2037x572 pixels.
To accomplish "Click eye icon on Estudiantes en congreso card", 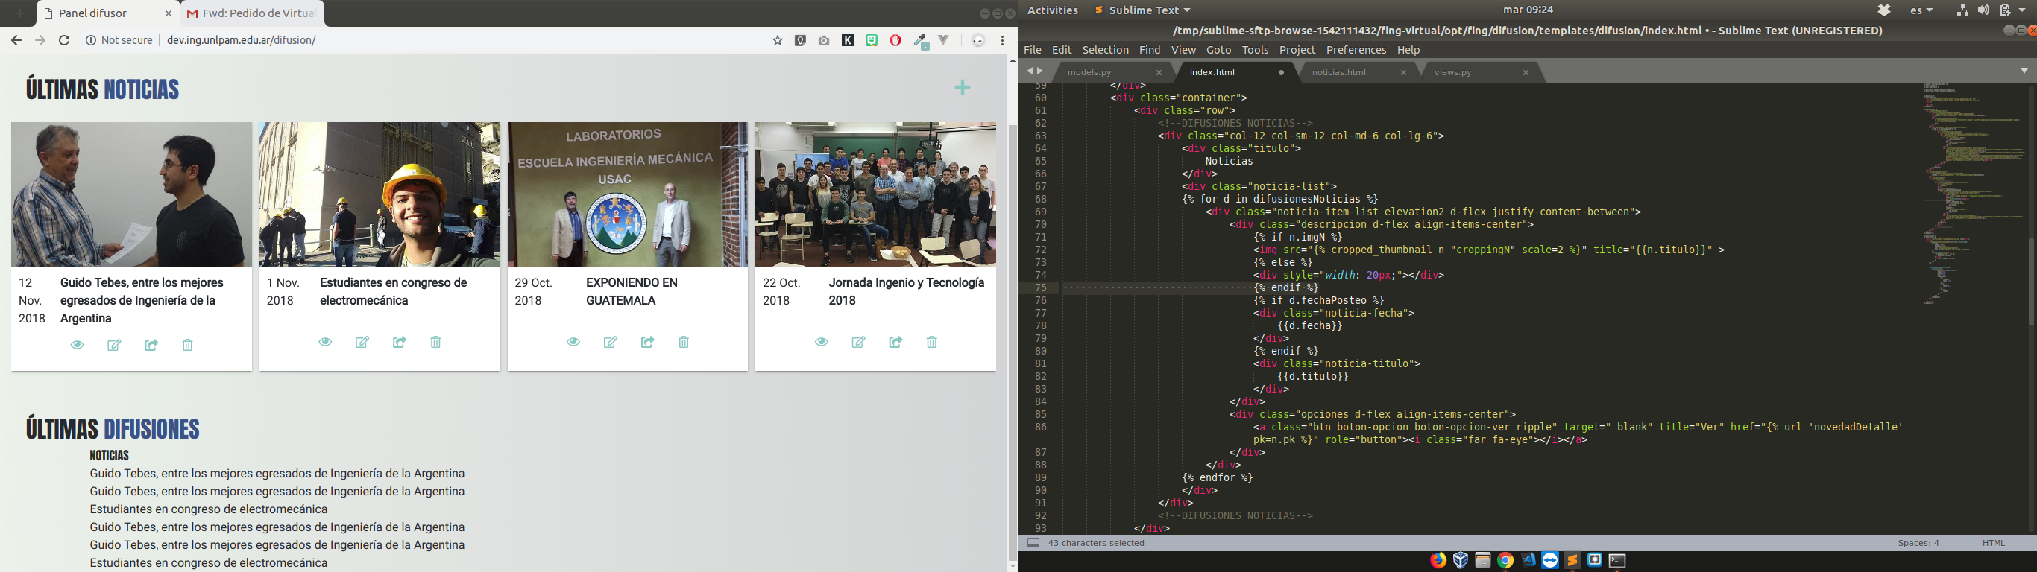I will coord(326,342).
